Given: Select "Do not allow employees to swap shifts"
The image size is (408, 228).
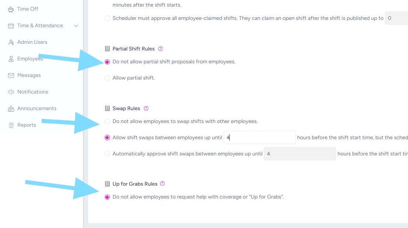Looking at the screenshot, I should [x=107, y=122].
